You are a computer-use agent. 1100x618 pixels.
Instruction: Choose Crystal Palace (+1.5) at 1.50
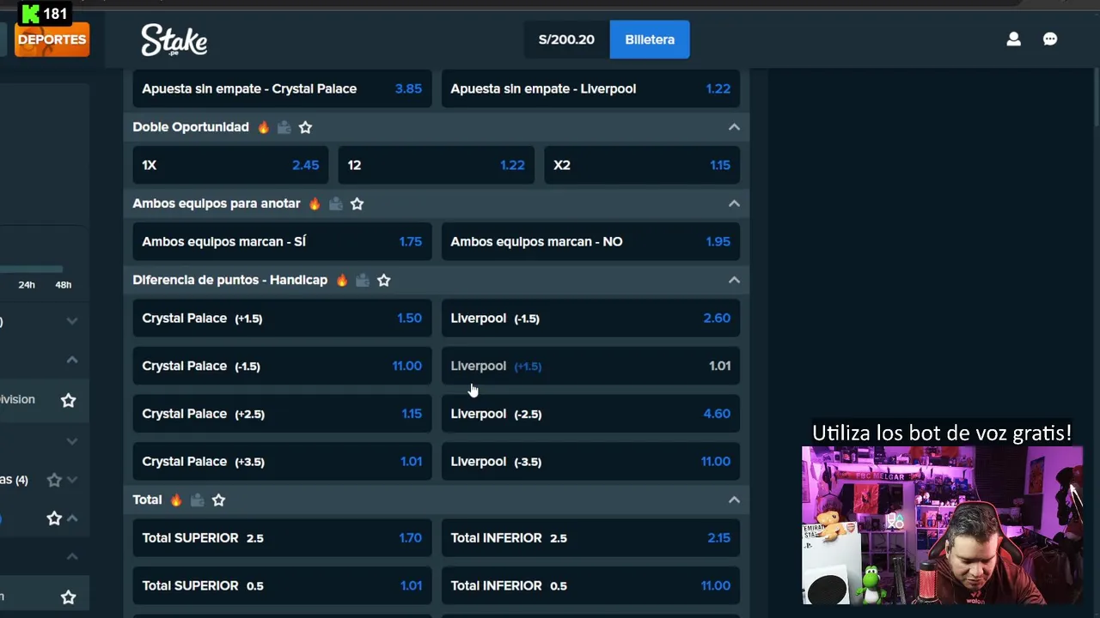coord(282,318)
